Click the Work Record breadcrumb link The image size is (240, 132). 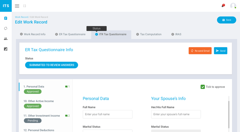click(21, 17)
